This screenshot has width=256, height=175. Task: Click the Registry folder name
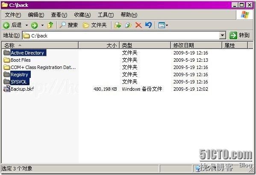pyautogui.click(x=19, y=75)
